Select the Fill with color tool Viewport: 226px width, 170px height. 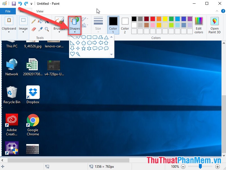40,22
